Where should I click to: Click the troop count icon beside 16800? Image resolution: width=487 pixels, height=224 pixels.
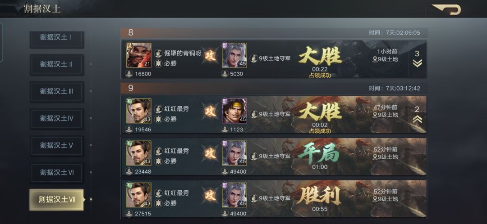(129, 74)
